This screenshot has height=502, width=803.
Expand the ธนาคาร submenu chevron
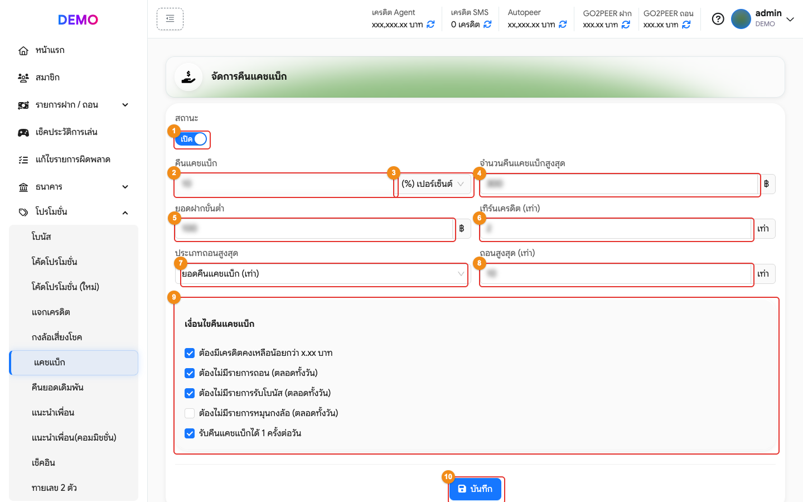(125, 187)
